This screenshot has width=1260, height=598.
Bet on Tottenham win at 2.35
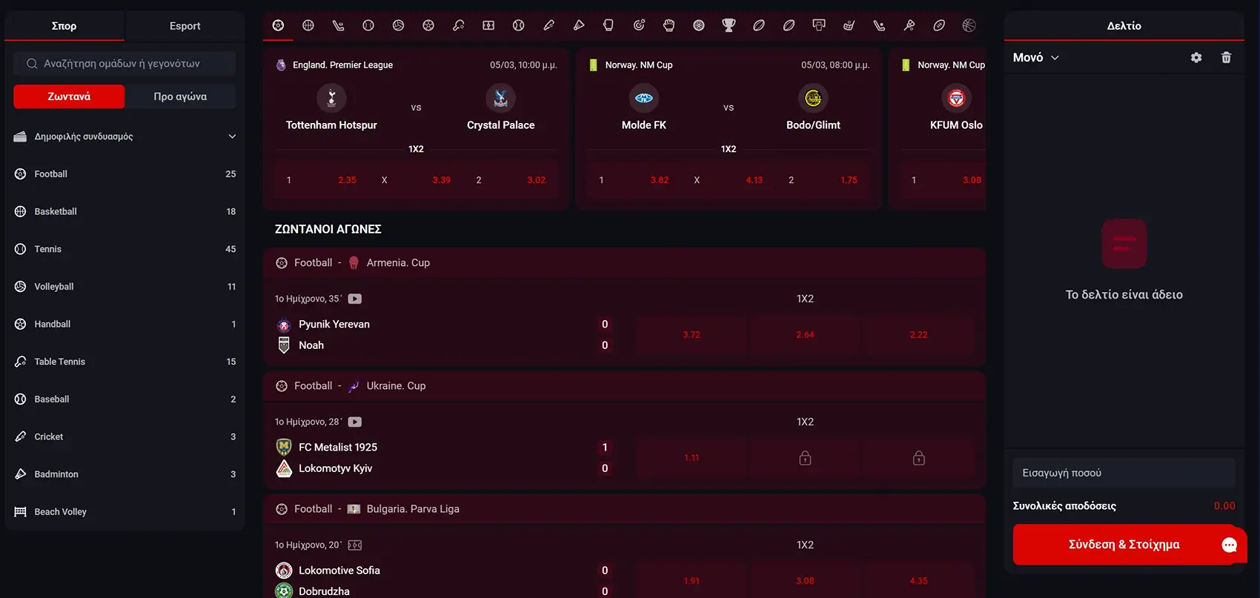pos(322,180)
